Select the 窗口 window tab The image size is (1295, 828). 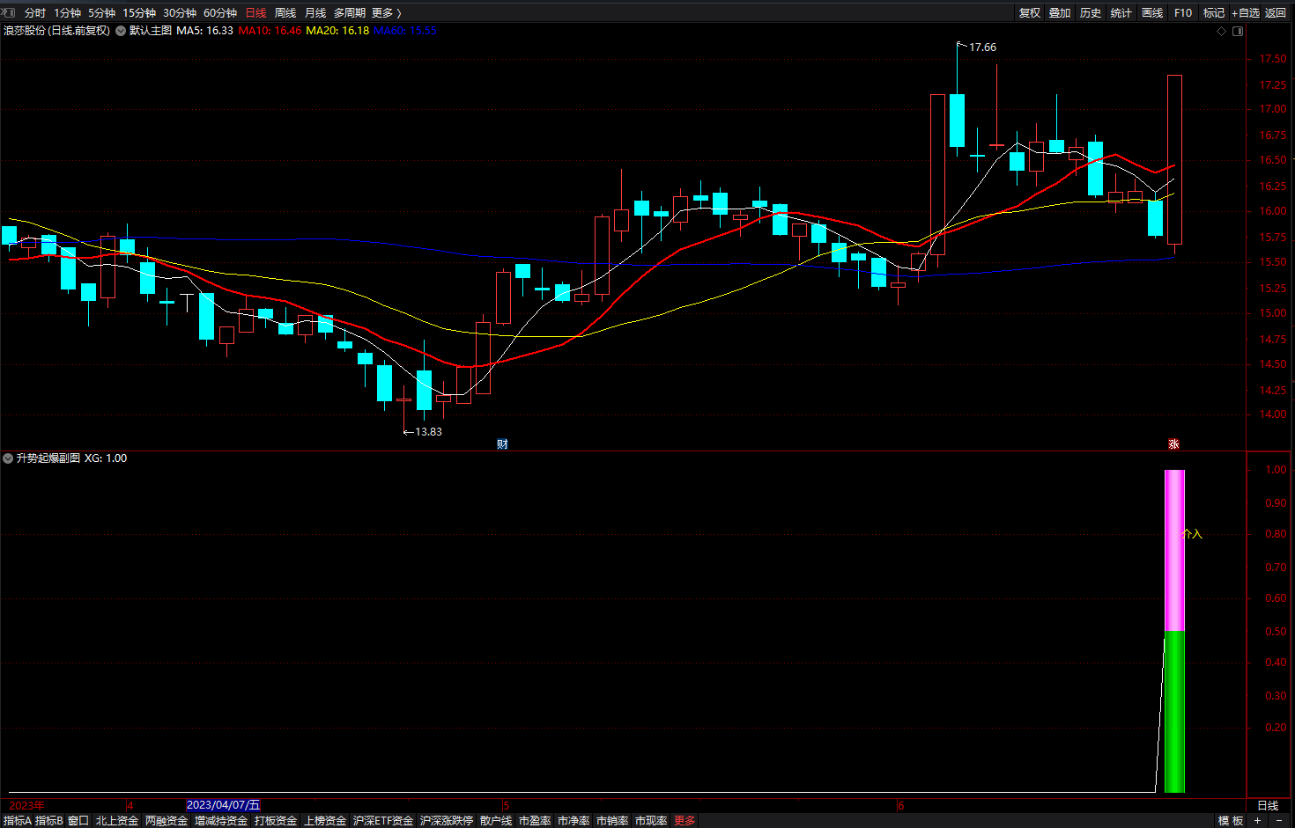[78, 821]
